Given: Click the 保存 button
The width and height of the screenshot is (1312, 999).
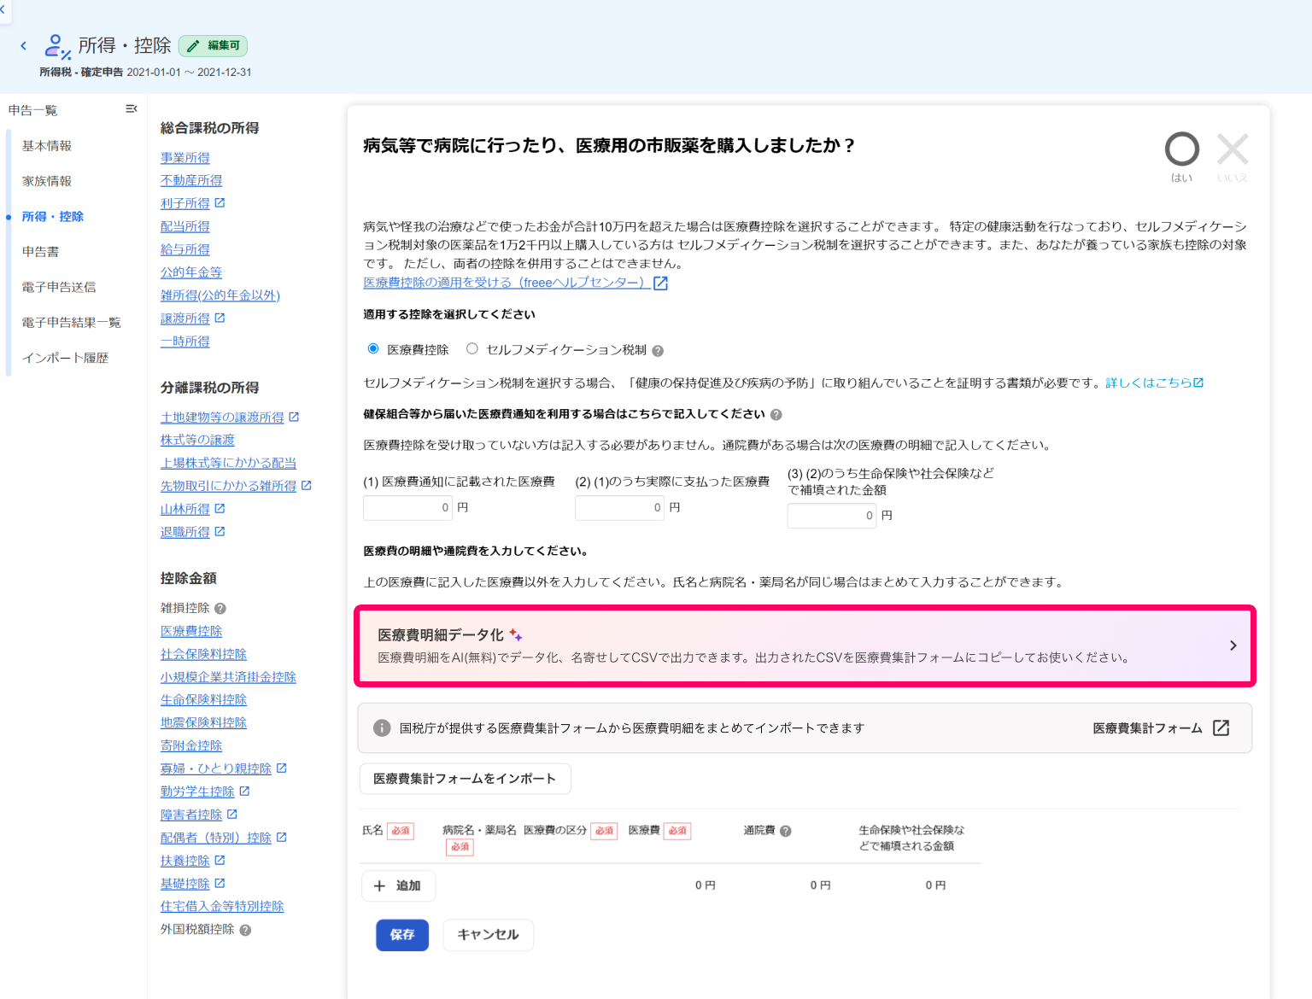Looking at the screenshot, I should [x=402, y=935].
